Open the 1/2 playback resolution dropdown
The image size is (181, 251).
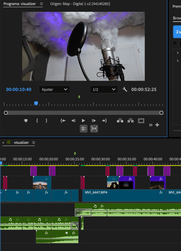click(104, 89)
